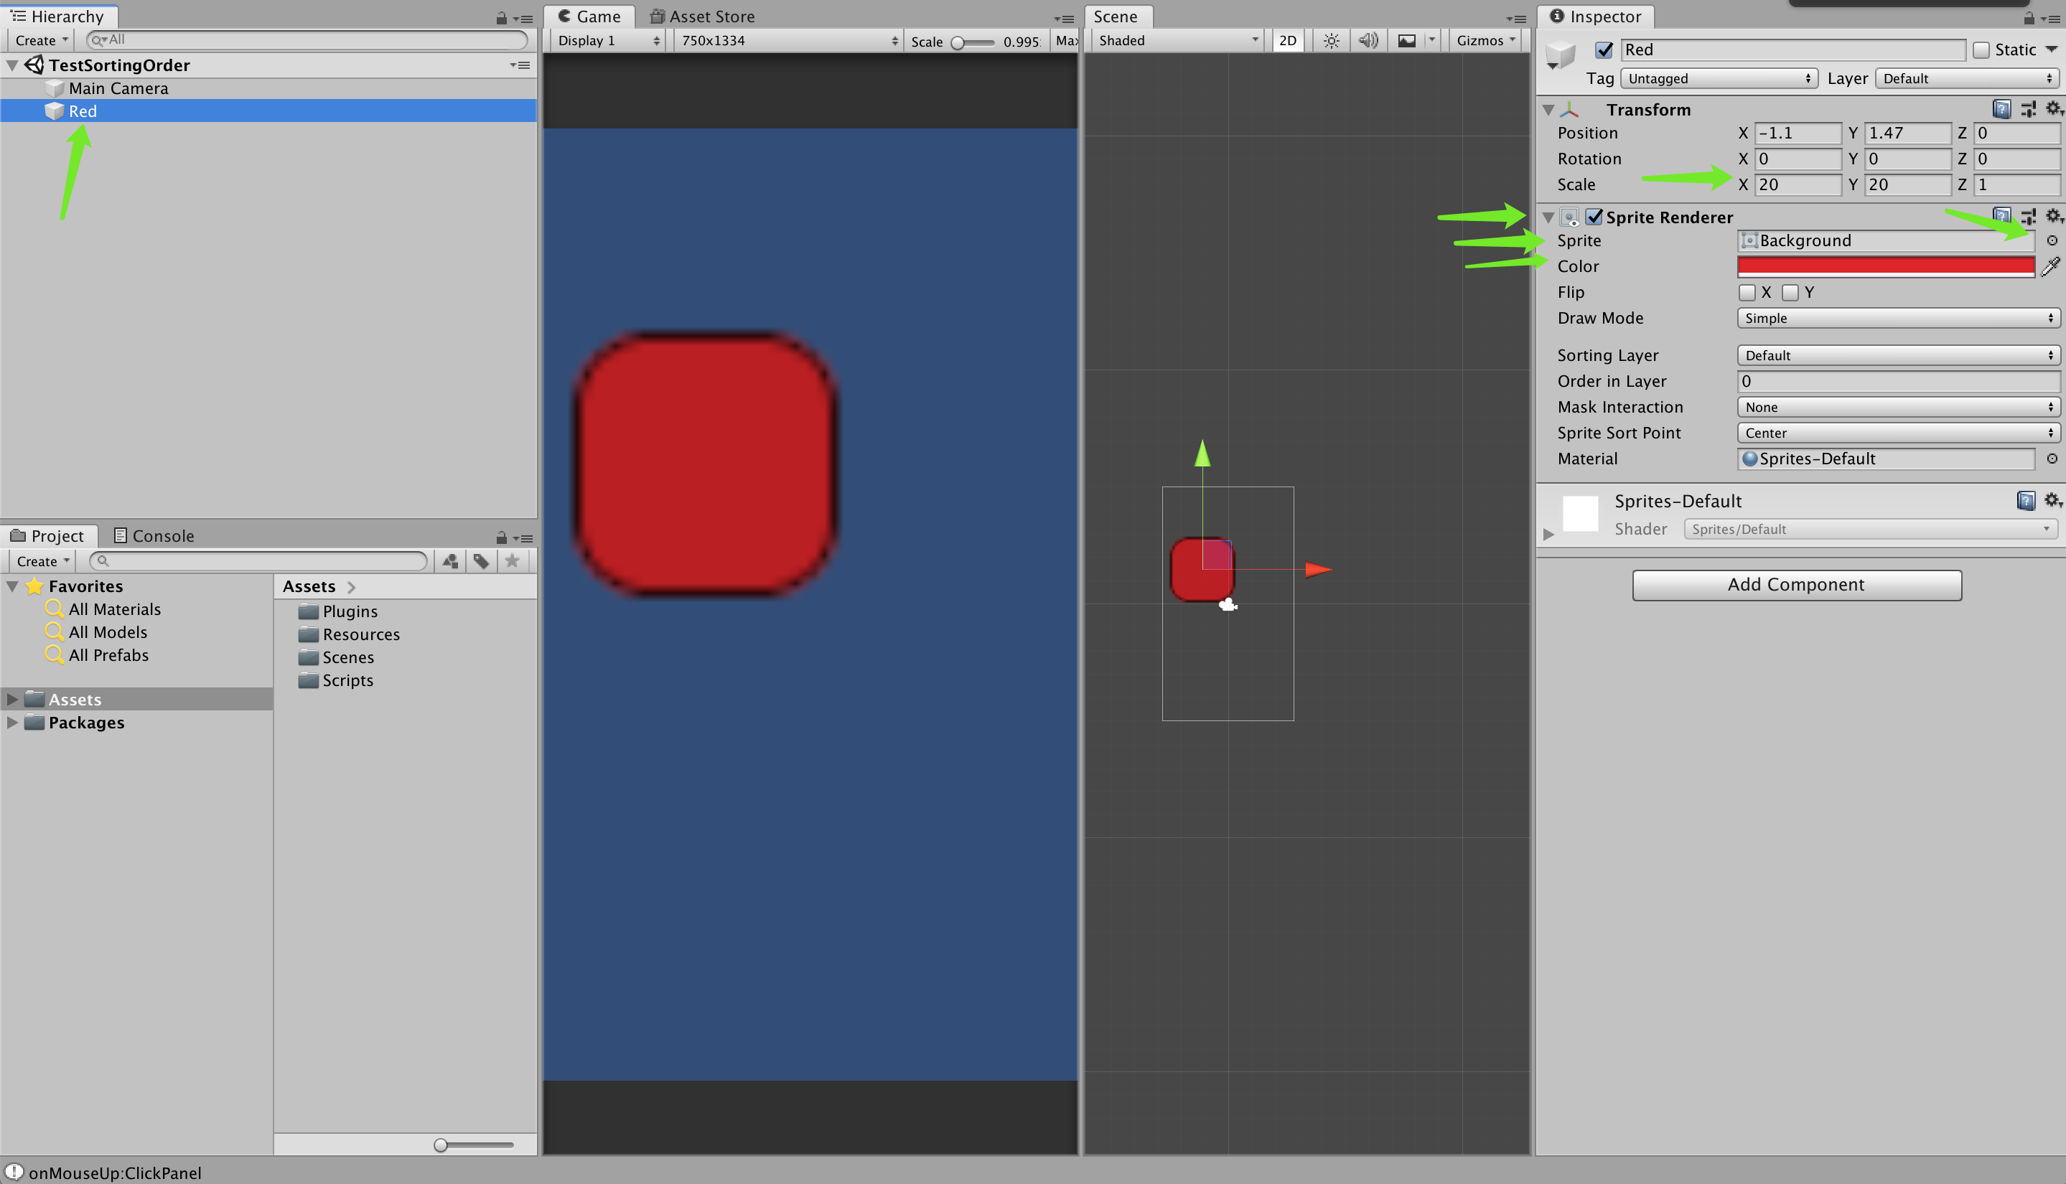Lock the Inspector panel
2066x1184 pixels.
2029,18
